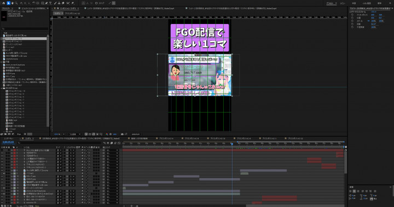Take a viewer snapshot with camera icon
Viewport: 394px width, 207px height.
click(x=122, y=134)
